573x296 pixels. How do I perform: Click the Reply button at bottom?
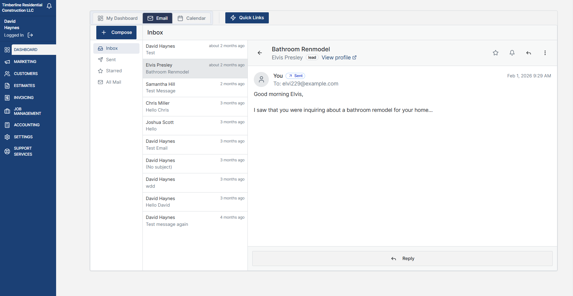coord(402,259)
